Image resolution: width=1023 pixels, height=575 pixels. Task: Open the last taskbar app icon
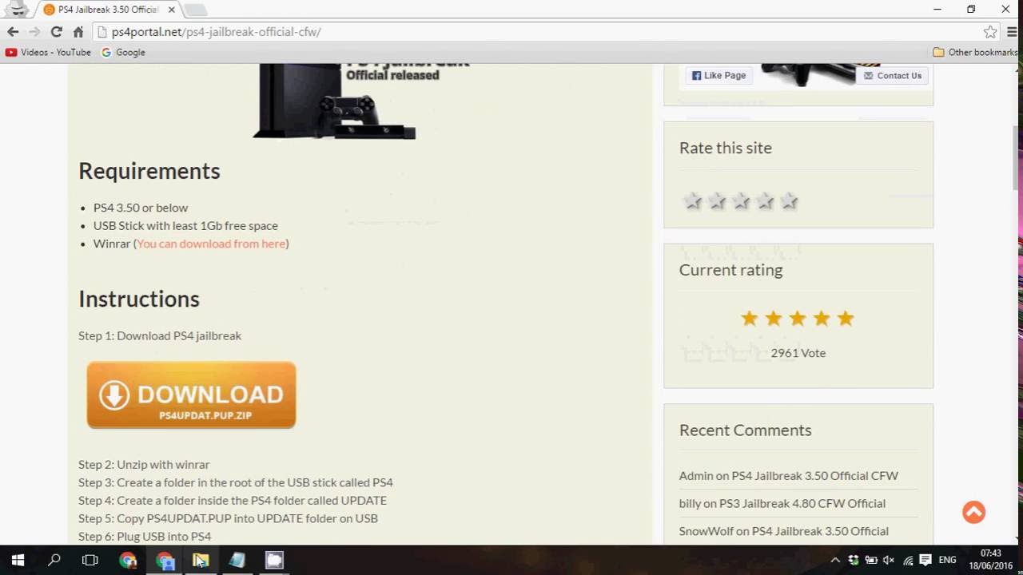(274, 560)
